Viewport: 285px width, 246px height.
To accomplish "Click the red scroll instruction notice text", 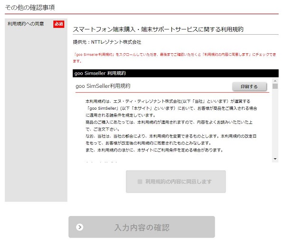I will click(174, 57).
